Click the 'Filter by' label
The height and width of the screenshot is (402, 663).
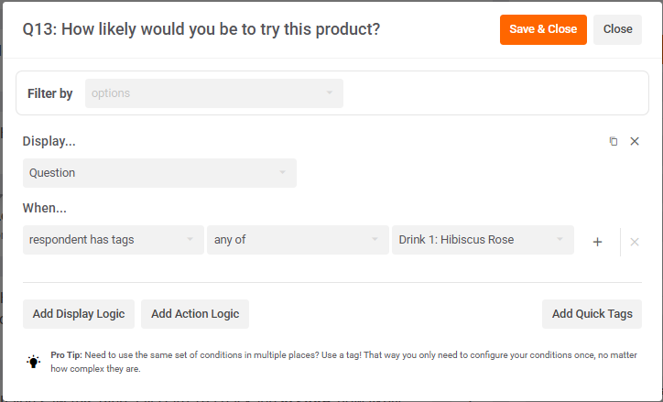coord(50,93)
